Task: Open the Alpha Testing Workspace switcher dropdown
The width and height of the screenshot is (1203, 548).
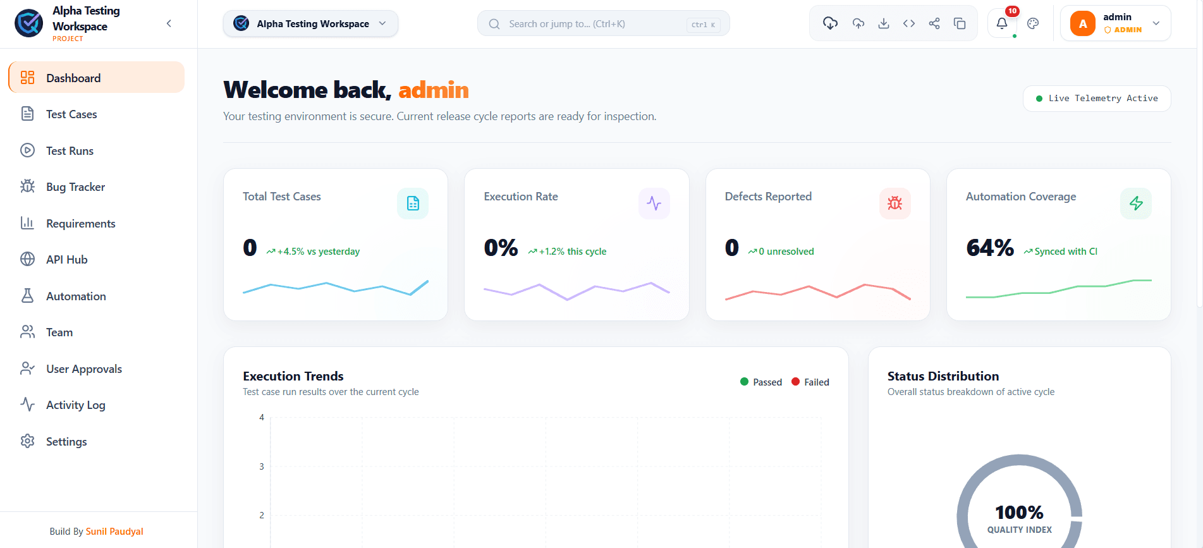Action: 310,23
